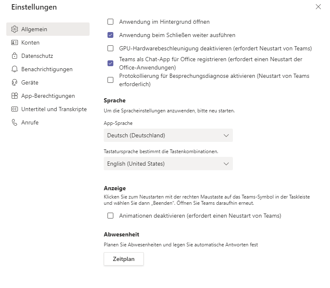Image resolution: width=330 pixels, height=288 pixels.
Task: Click the headset icon beside Geräte
Action: tap(15, 82)
